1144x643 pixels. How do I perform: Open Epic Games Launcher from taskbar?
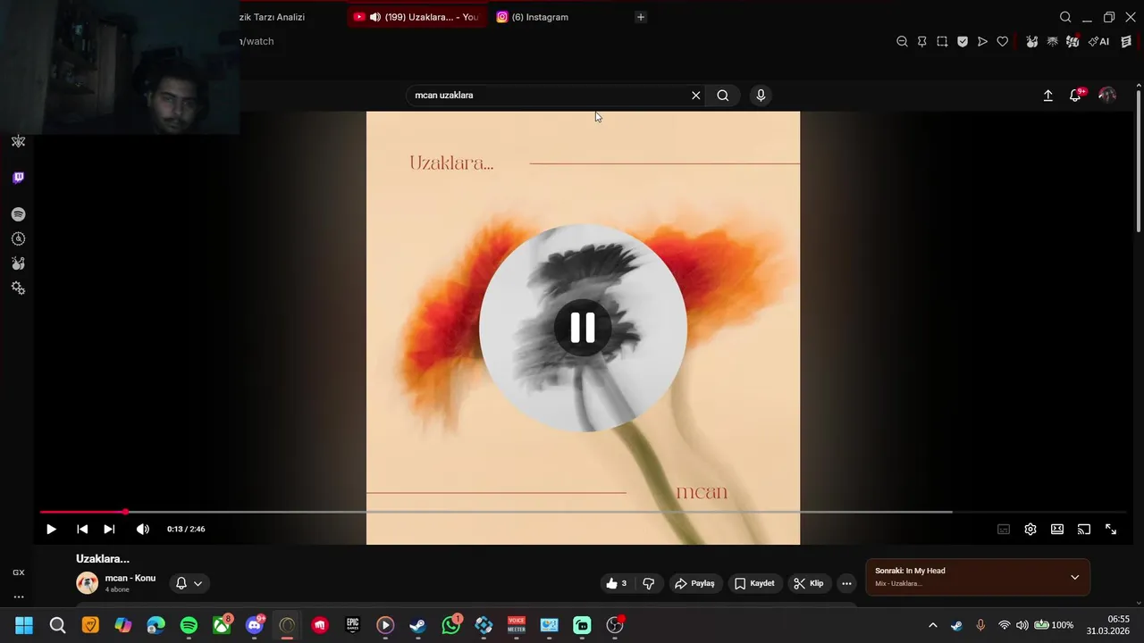click(353, 625)
